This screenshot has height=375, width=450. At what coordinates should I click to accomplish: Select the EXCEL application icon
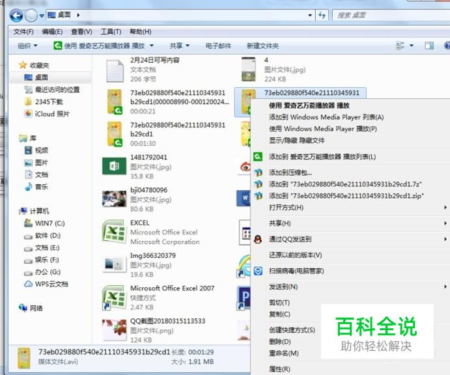[x=114, y=232]
